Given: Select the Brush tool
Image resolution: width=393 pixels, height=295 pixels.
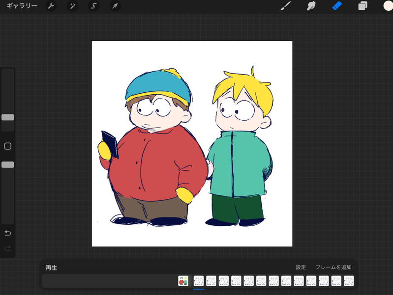Looking at the screenshot, I should [285, 6].
